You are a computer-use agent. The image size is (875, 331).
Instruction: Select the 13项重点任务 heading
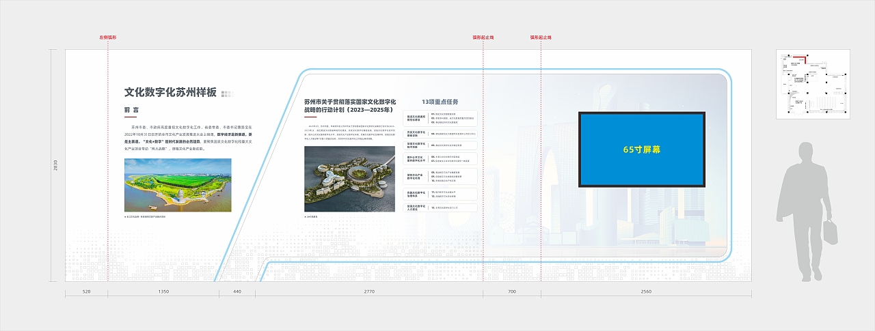[x=440, y=101]
